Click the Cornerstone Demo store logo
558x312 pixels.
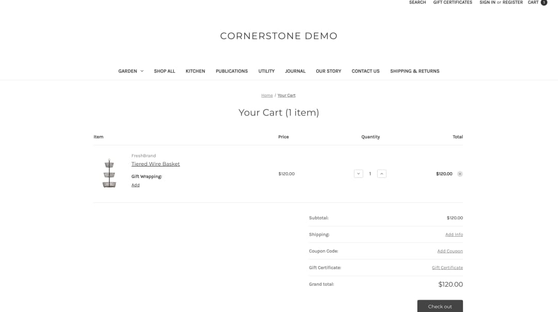click(x=278, y=36)
